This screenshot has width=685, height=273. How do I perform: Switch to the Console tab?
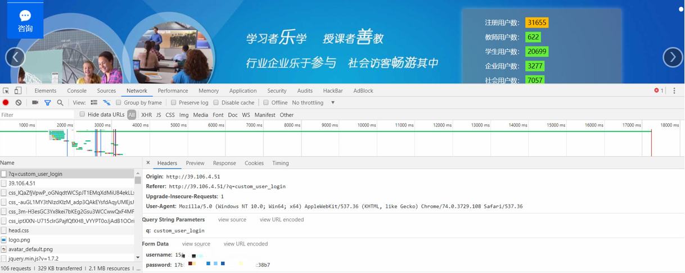(77, 90)
